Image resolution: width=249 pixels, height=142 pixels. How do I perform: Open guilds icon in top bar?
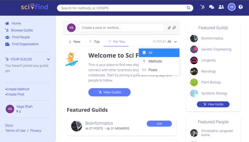[202, 7]
